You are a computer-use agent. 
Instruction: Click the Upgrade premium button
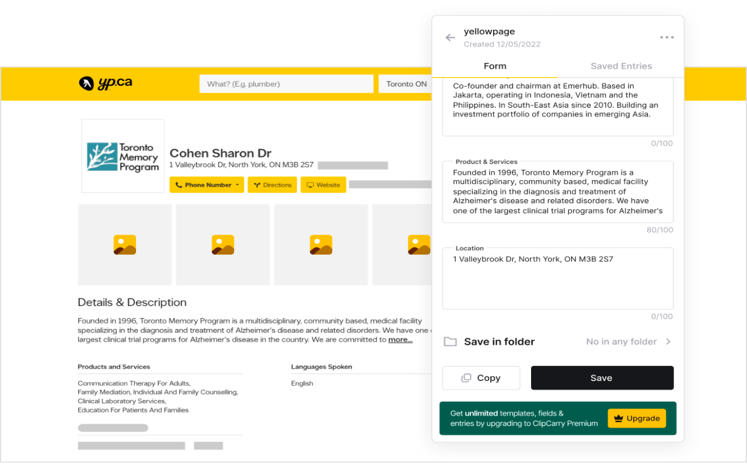click(x=637, y=418)
